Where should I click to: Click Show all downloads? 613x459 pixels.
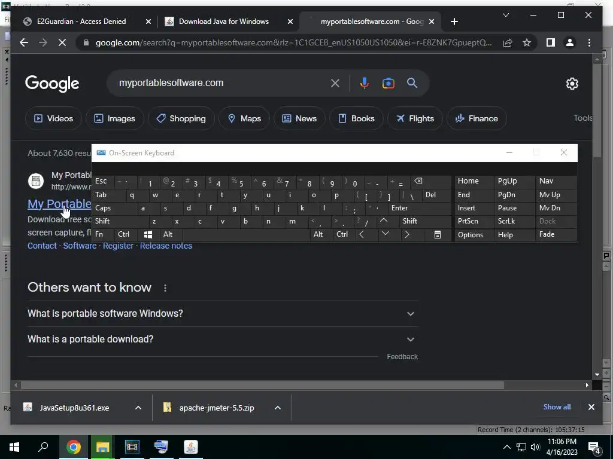click(557, 407)
